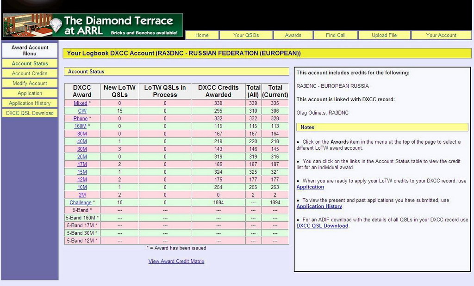
Task: Open the 10M award credit list
Action: (x=82, y=187)
